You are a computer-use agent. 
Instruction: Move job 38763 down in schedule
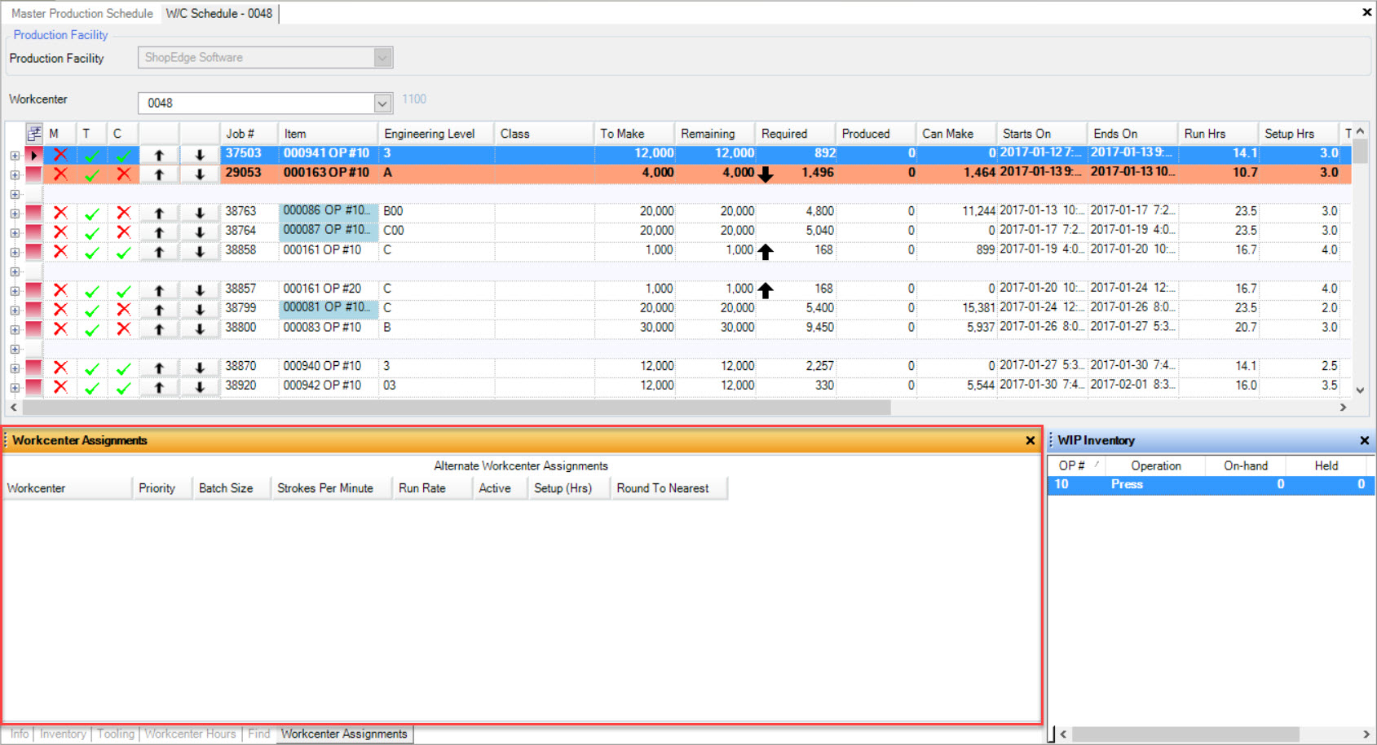pos(200,213)
